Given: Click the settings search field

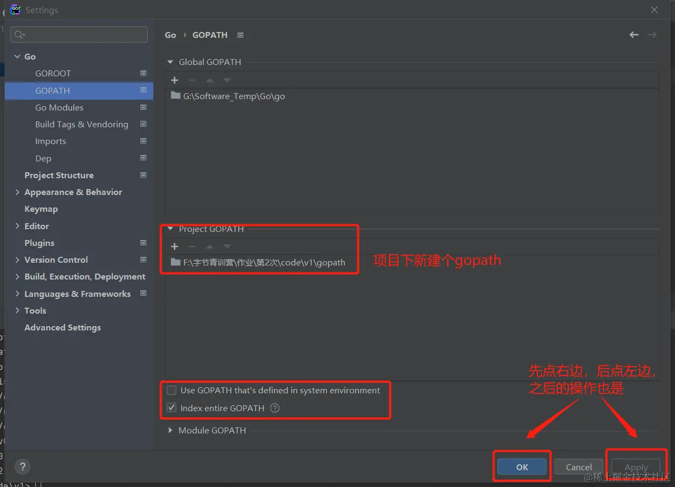Looking at the screenshot, I should (x=79, y=34).
